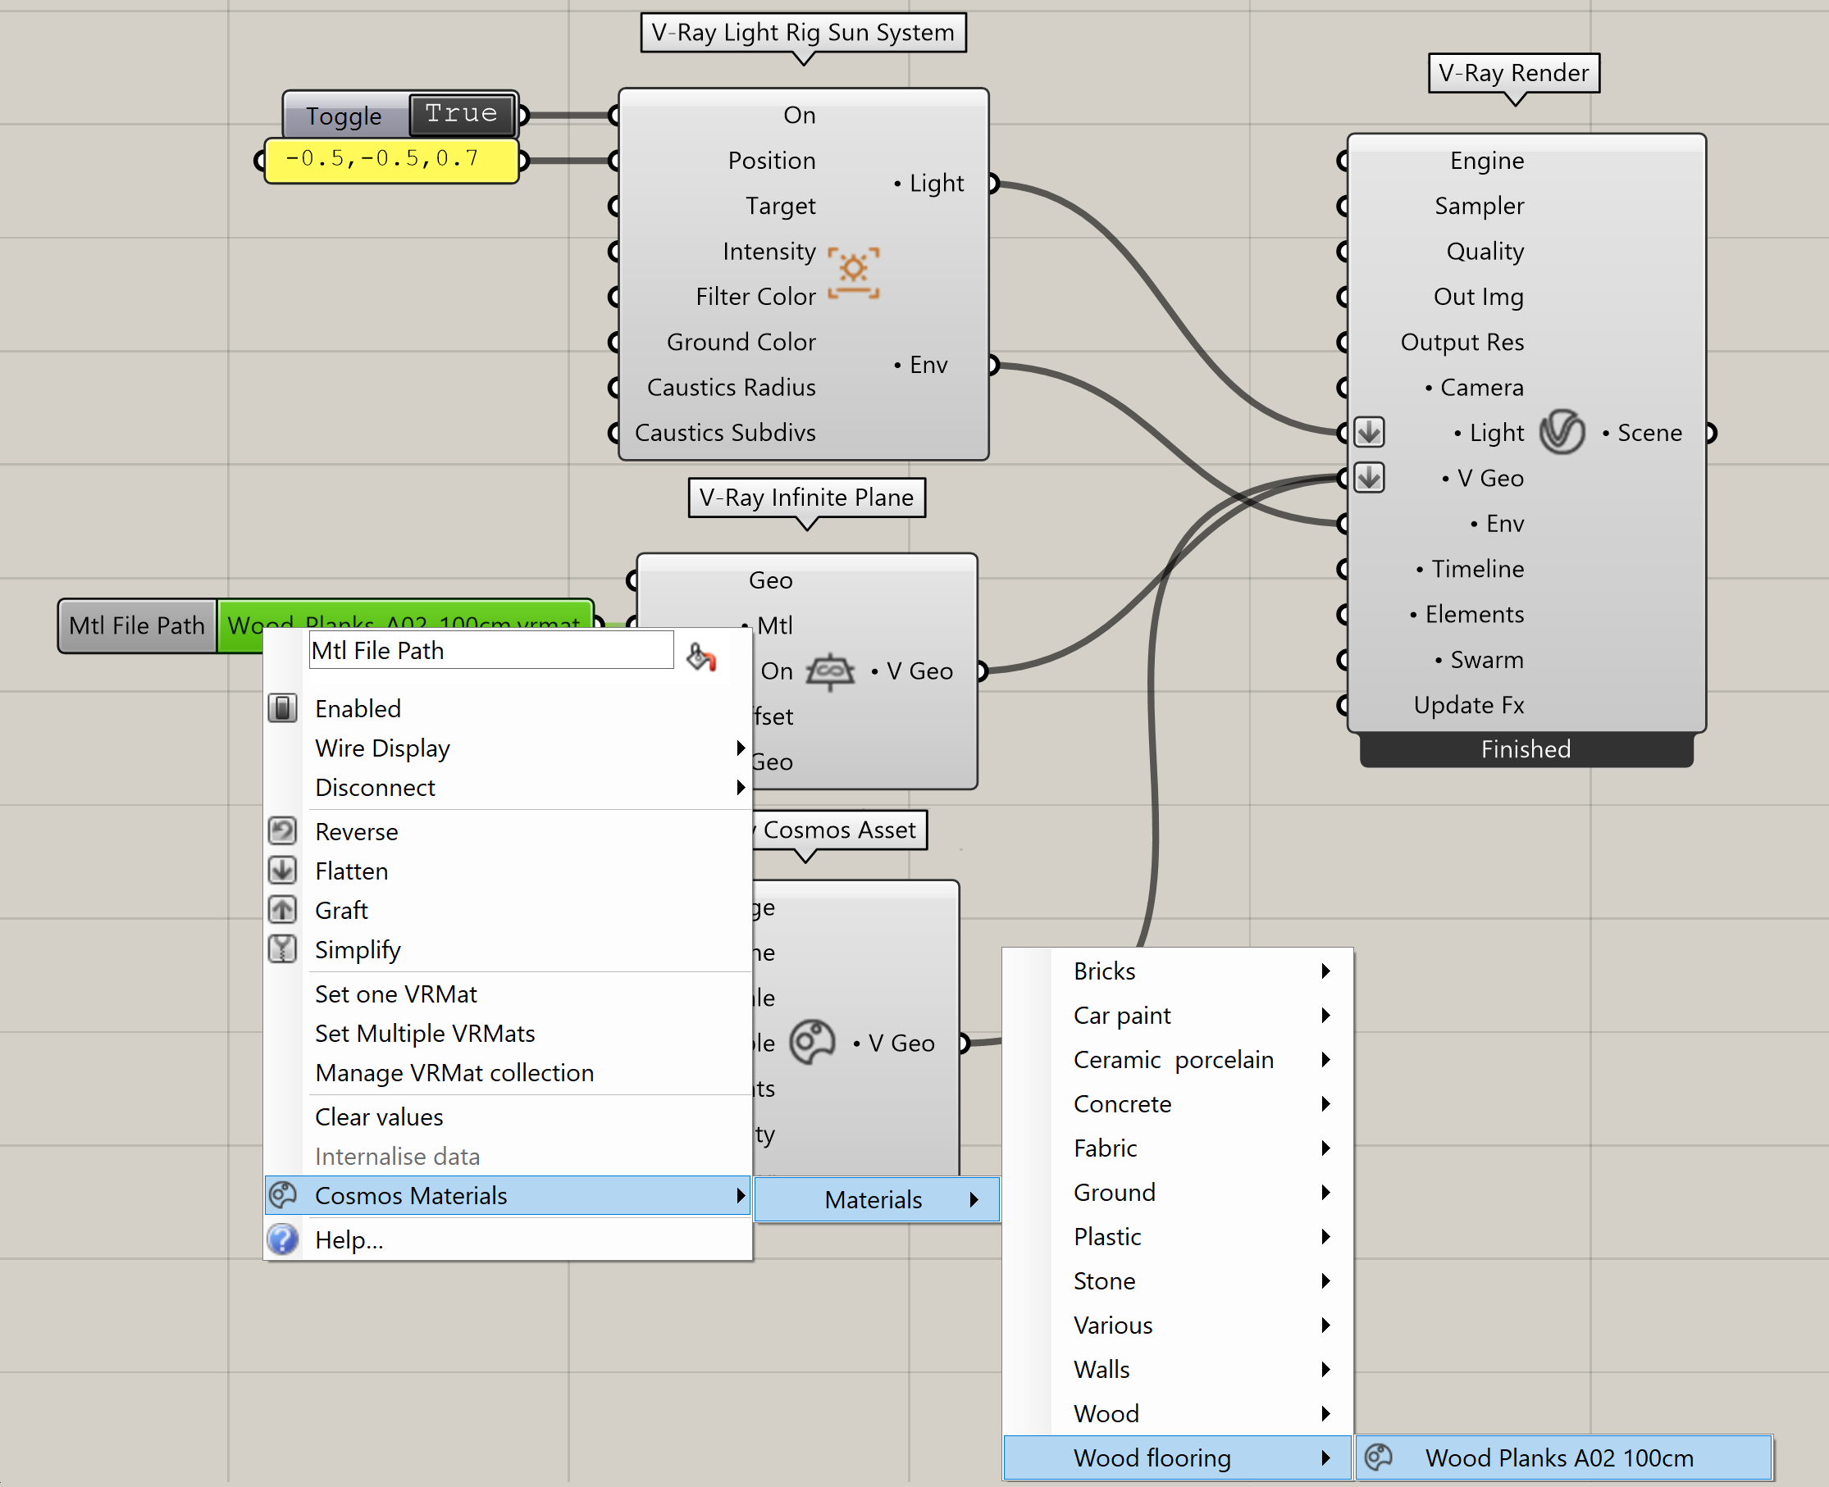
Task: Expand the Ground category
Action: 1177,1193
